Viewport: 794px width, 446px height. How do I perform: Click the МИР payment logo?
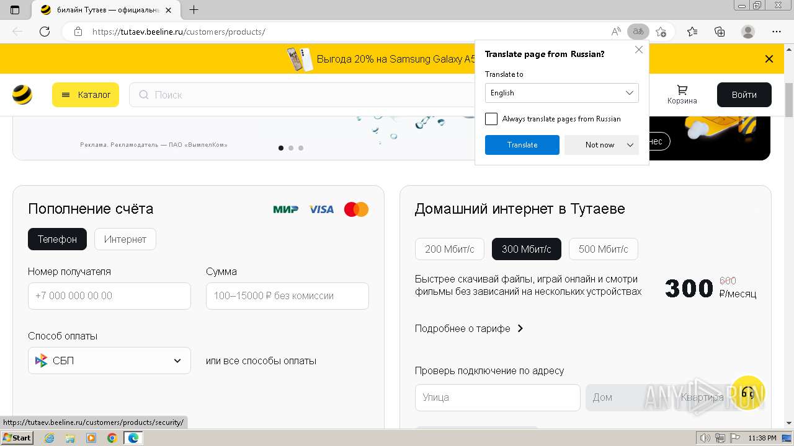(286, 209)
